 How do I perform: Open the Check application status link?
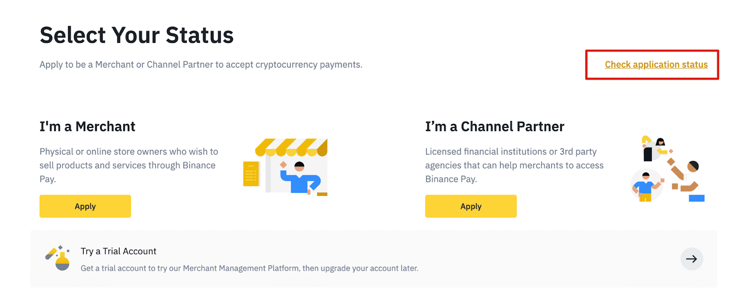pyautogui.click(x=656, y=64)
